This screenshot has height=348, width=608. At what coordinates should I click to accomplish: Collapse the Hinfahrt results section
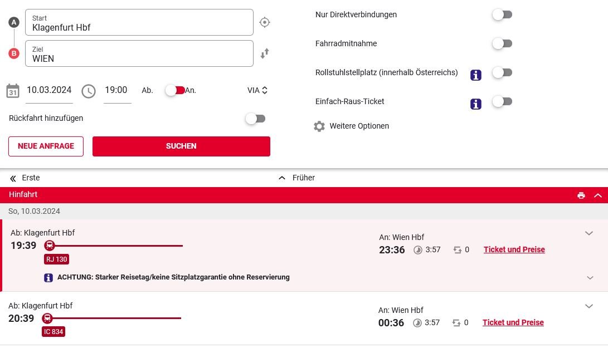(598, 195)
